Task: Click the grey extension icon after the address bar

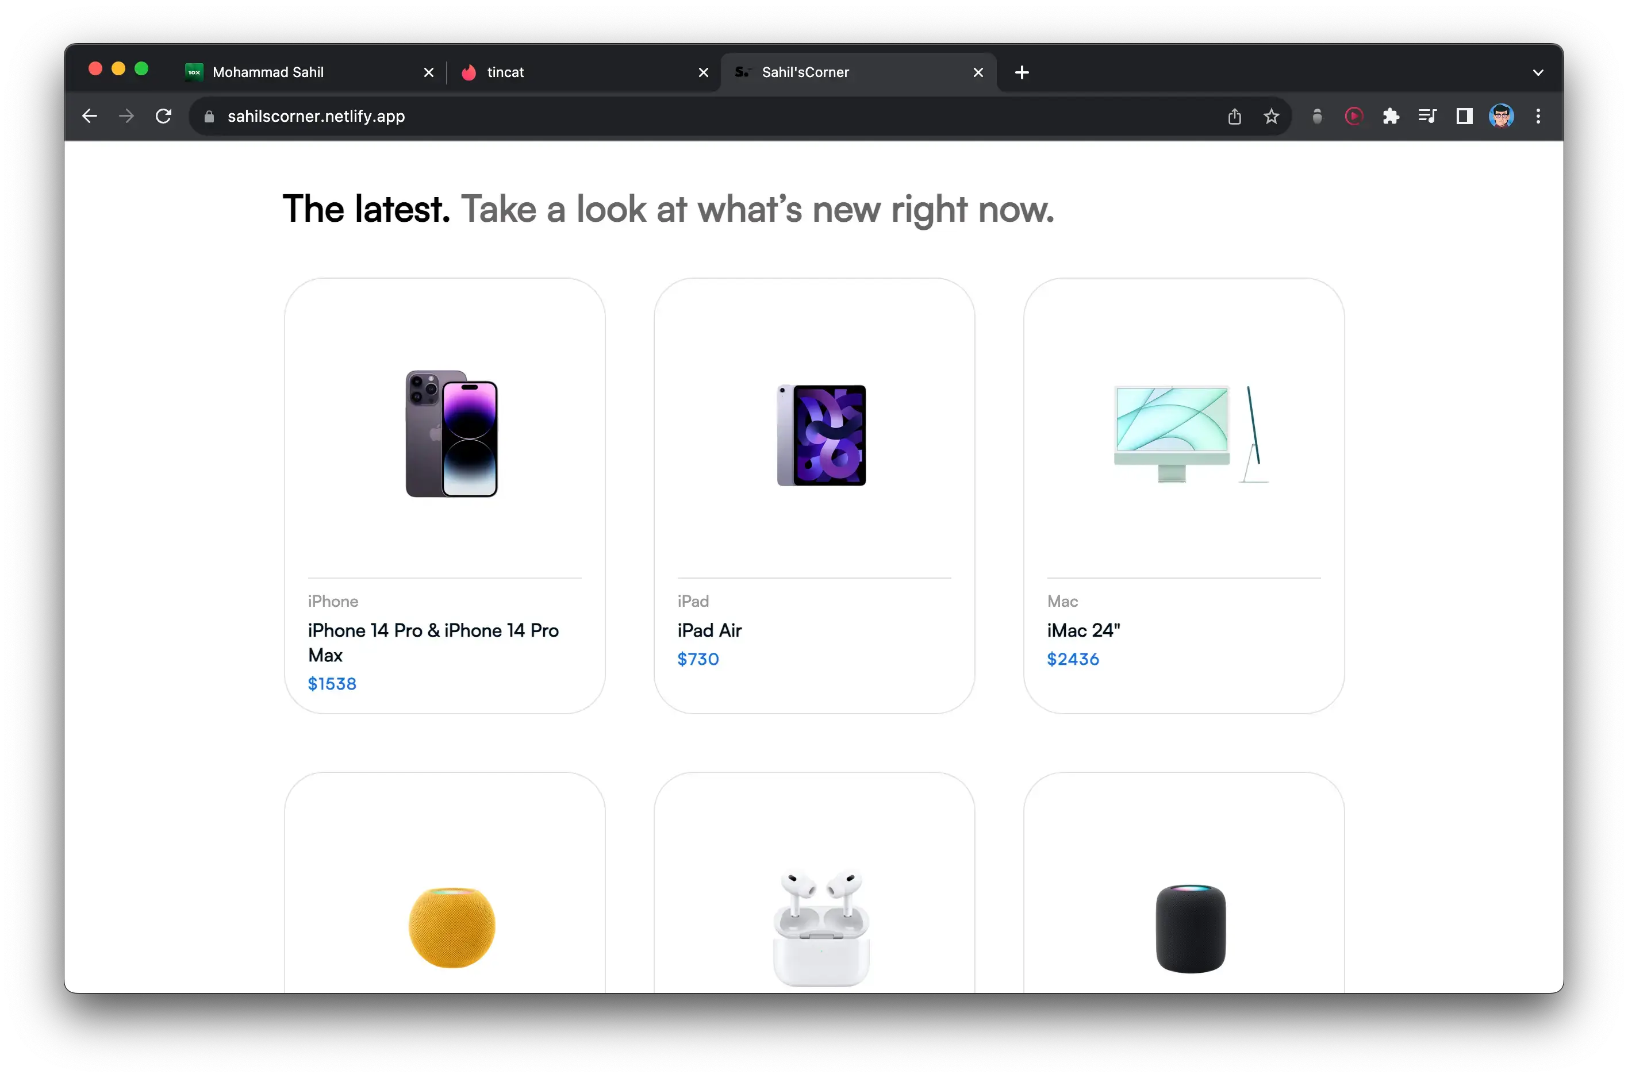Action: 1317,116
